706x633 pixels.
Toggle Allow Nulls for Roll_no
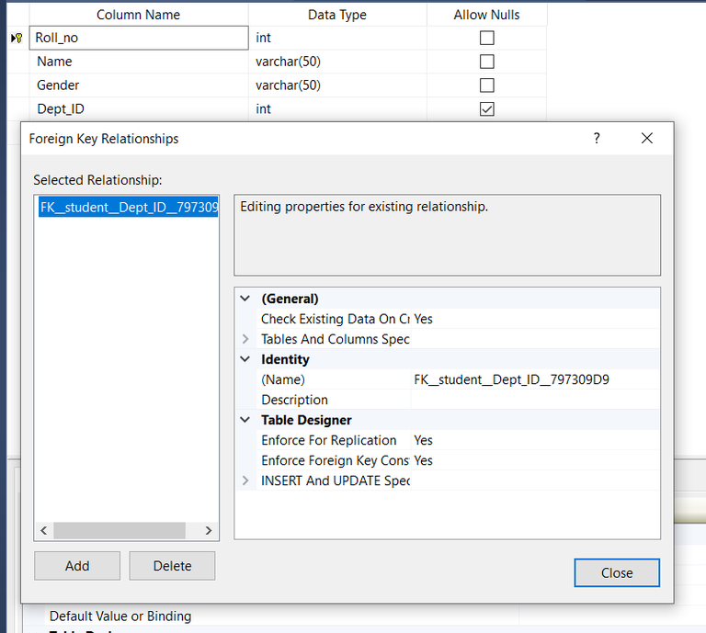(487, 38)
